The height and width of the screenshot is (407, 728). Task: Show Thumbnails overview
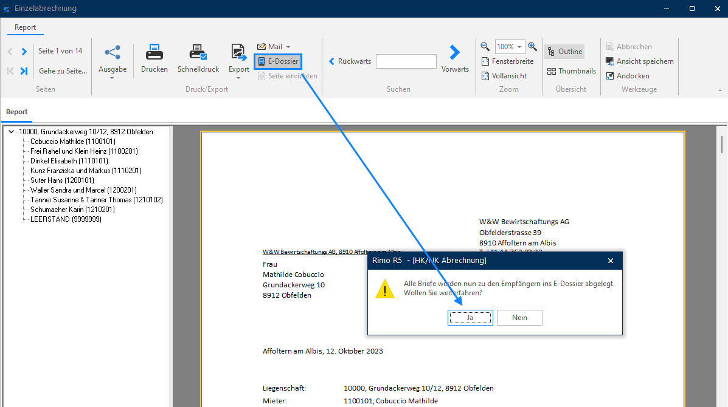[x=572, y=71]
